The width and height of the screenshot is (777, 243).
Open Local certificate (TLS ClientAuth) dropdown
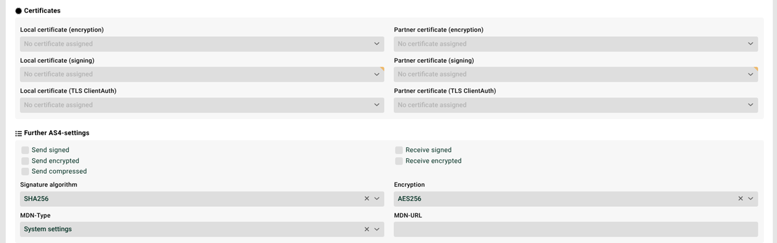tap(202, 105)
